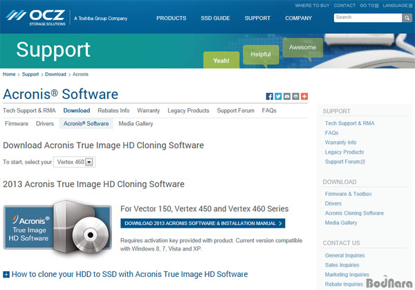Switch to FAQs tab
This screenshot has width=415, height=290.
(x=269, y=111)
